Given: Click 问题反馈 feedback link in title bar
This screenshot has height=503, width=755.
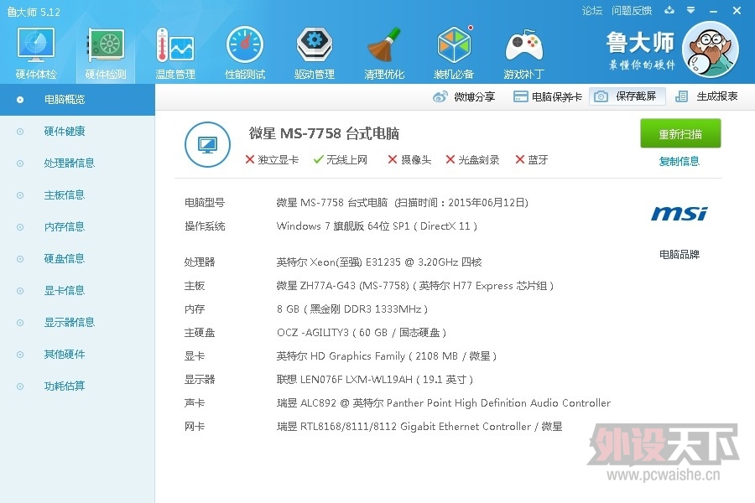Looking at the screenshot, I should (x=632, y=11).
